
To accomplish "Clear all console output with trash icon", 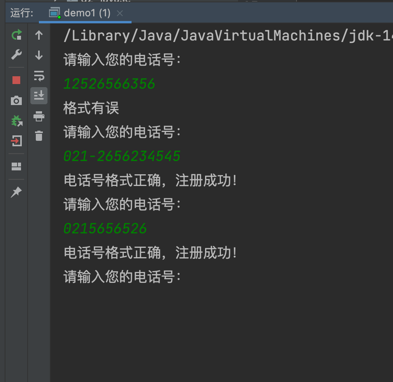I will (39, 136).
